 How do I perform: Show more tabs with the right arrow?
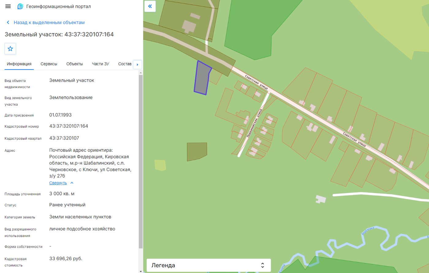coord(137,65)
